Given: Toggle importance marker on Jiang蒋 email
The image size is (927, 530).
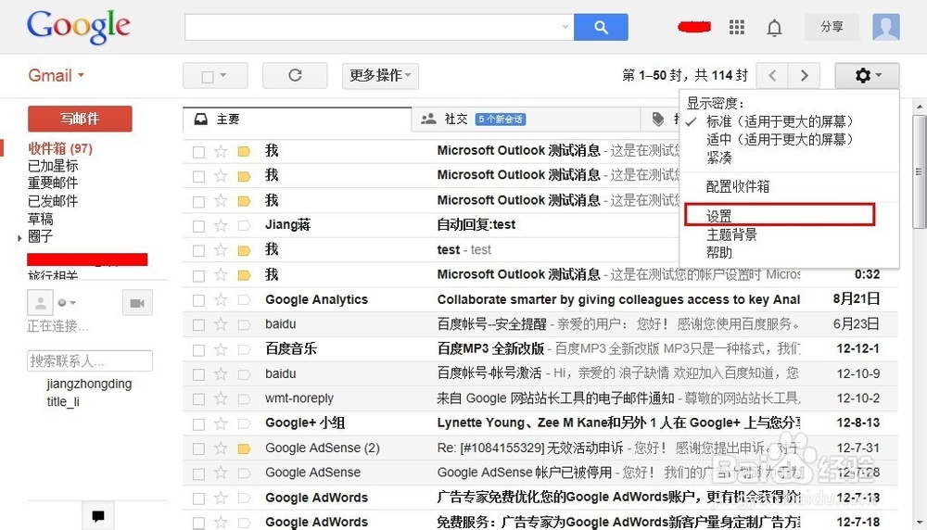Looking at the screenshot, I should pos(244,226).
